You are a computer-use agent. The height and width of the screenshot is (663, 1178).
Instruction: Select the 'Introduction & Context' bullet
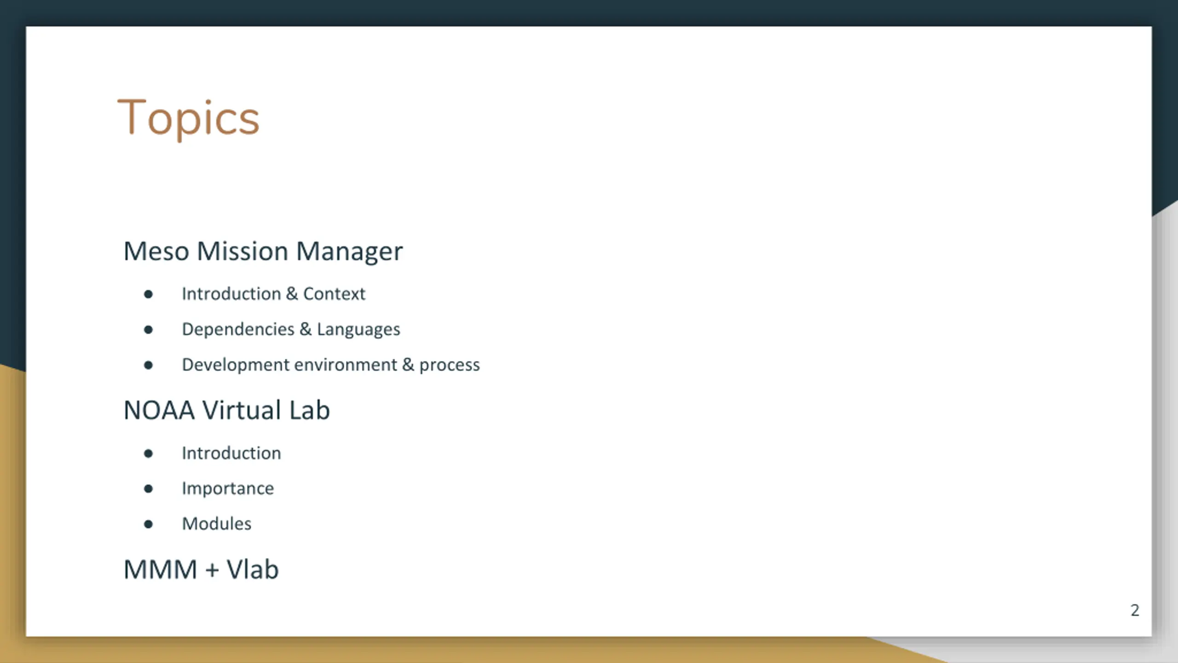(x=273, y=294)
